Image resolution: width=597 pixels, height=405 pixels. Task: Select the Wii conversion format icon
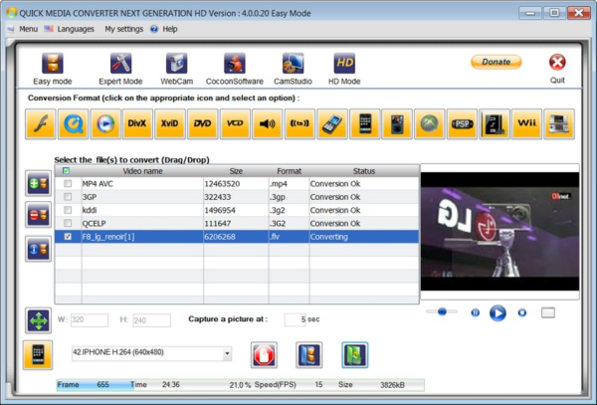point(526,124)
